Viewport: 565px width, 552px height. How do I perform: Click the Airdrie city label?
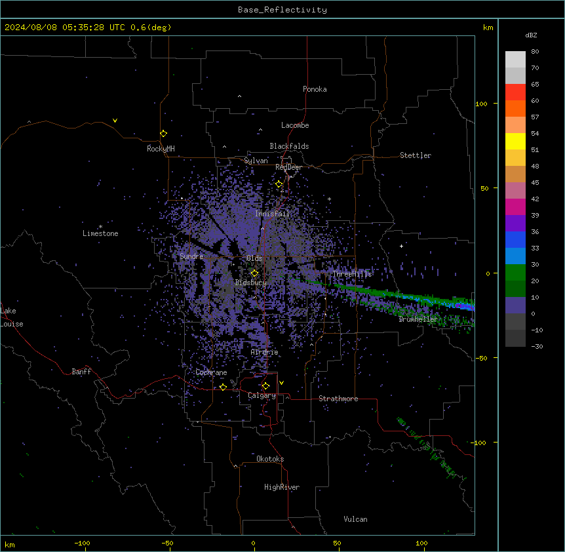264,352
